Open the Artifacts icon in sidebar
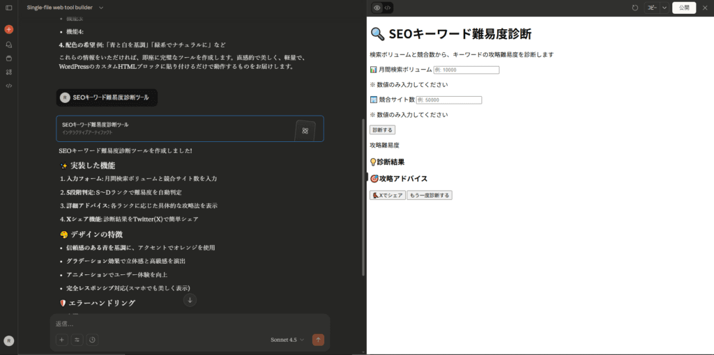 click(8, 72)
